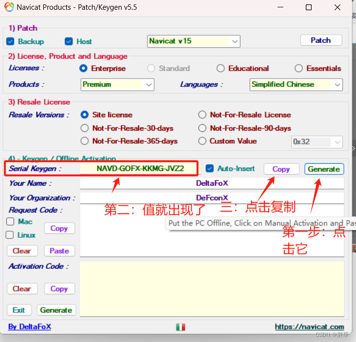Click the Italian flag icon
Image resolution: width=356 pixels, height=342 pixels.
tap(180, 327)
